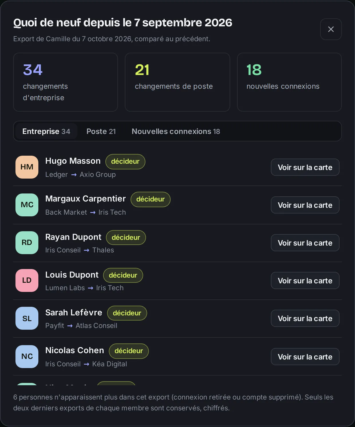This screenshot has height=427, width=355.
Task: Click Rayan Dupont's RD avatar
Action: tap(27, 243)
